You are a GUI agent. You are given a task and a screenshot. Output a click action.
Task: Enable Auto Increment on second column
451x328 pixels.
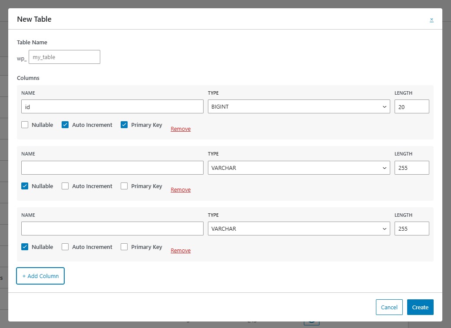(65, 186)
